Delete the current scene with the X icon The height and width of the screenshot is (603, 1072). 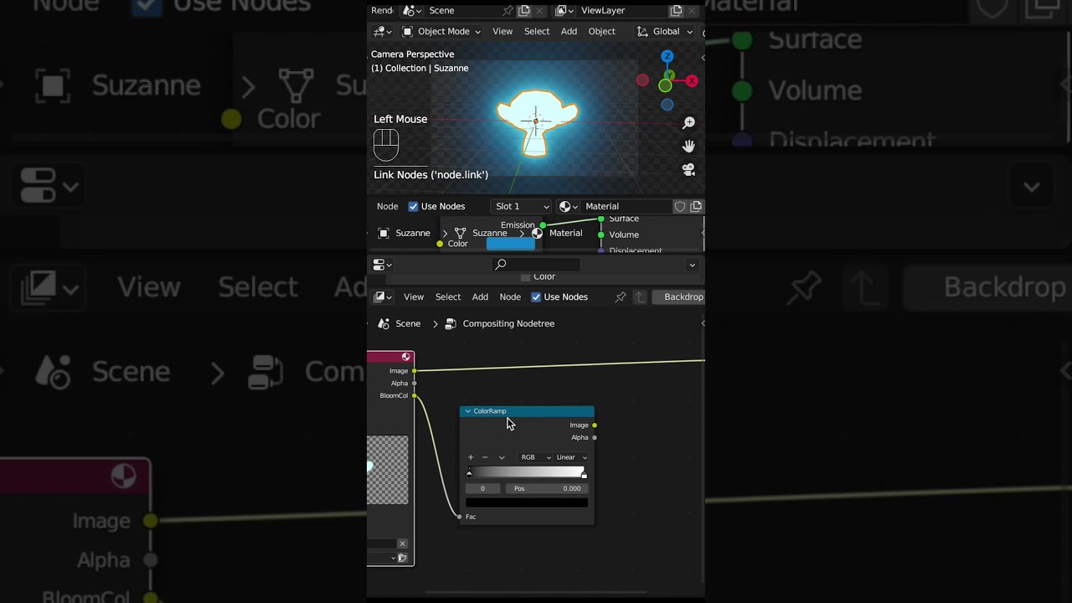[x=540, y=11]
